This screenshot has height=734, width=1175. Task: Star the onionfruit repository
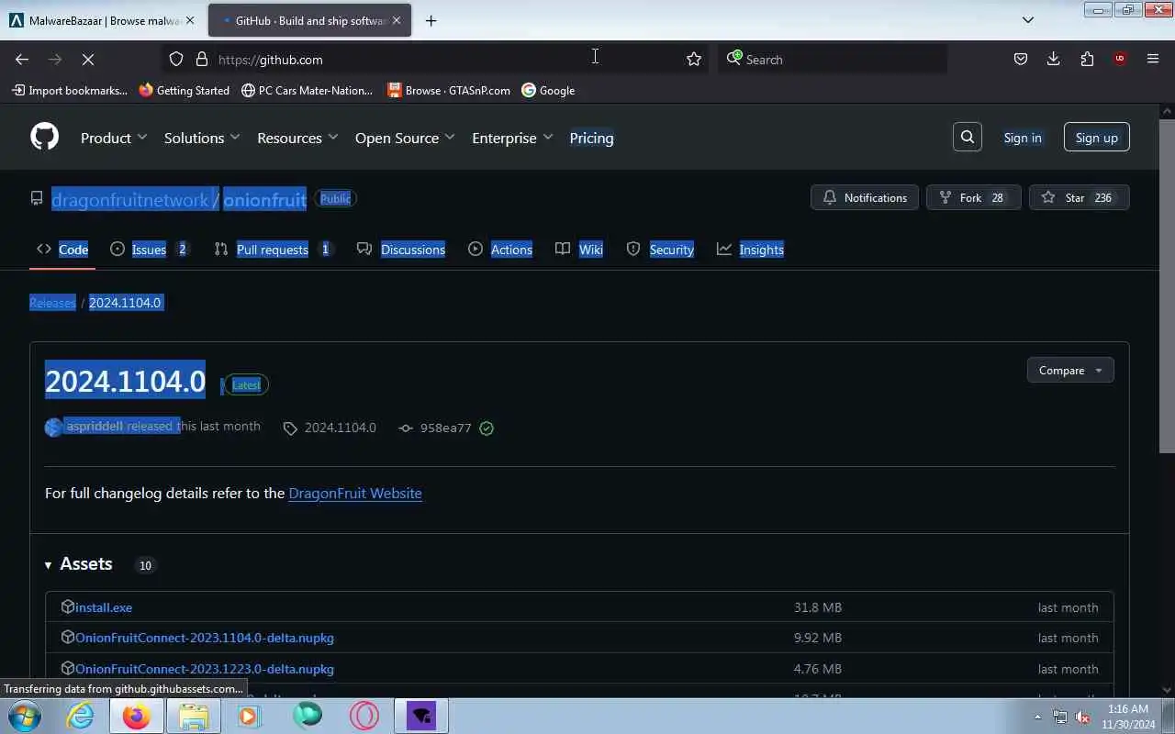(x=1079, y=197)
